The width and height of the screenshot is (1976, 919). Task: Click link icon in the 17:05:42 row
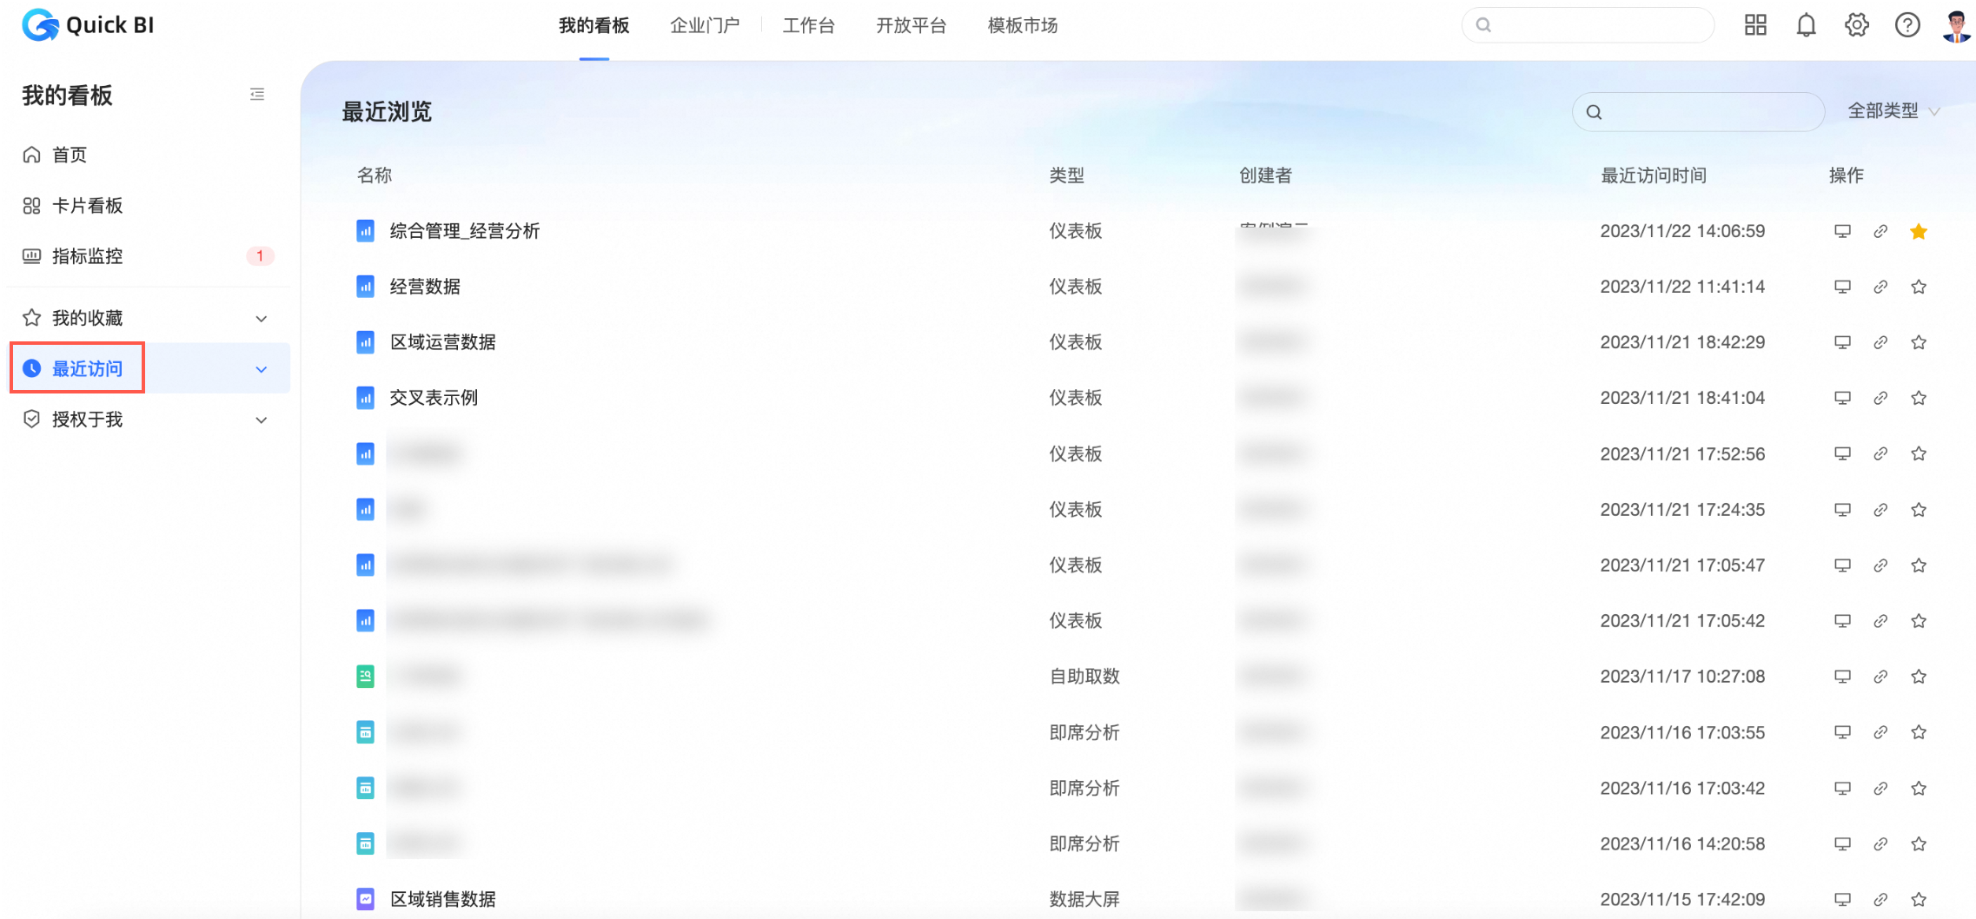click(1880, 621)
